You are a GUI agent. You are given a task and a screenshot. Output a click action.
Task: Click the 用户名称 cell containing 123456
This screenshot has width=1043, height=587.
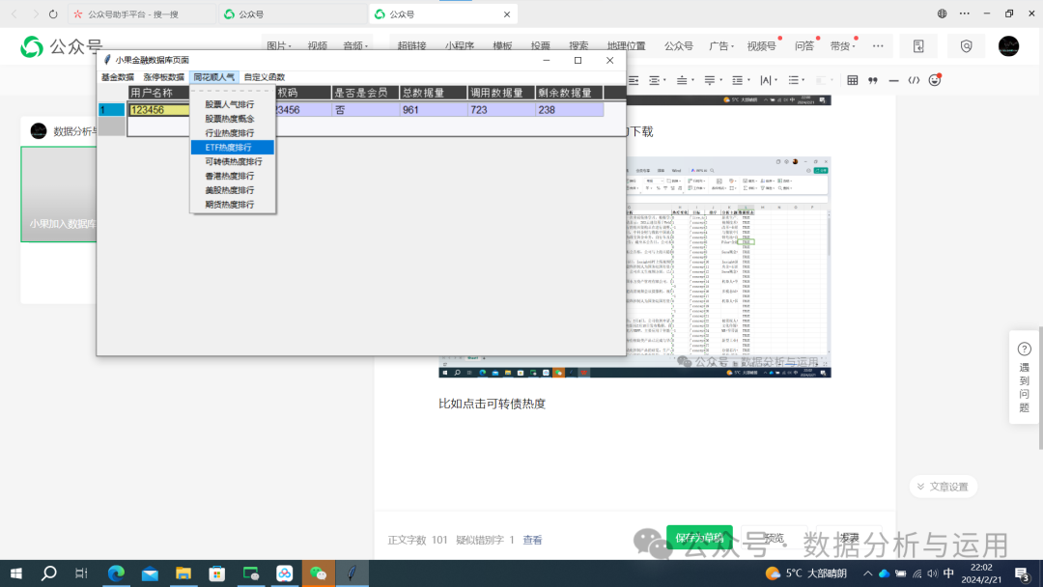point(159,110)
